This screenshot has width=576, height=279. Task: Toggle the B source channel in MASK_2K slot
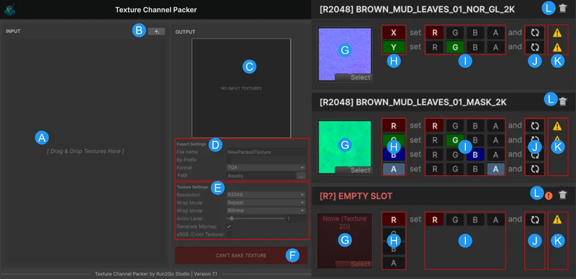(x=394, y=155)
